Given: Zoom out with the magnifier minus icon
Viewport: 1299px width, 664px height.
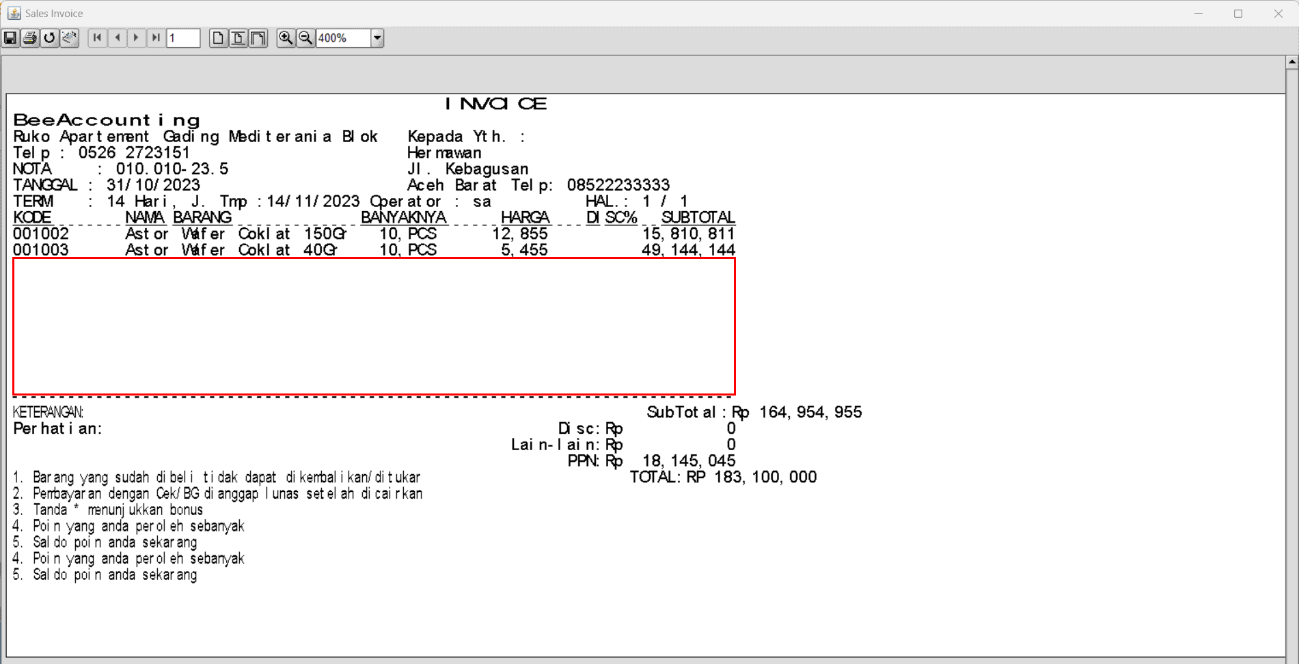Looking at the screenshot, I should coord(305,38).
